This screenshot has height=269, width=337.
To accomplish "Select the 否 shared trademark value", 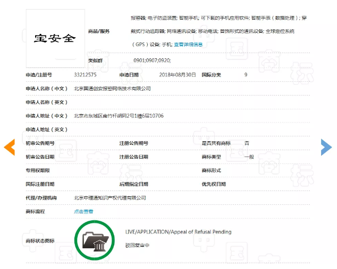I will coord(247,143).
